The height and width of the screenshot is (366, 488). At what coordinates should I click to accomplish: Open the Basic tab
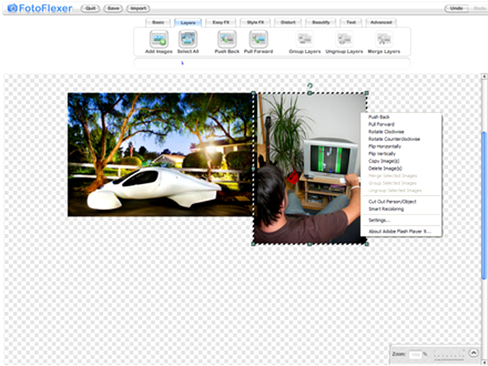[158, 22]
